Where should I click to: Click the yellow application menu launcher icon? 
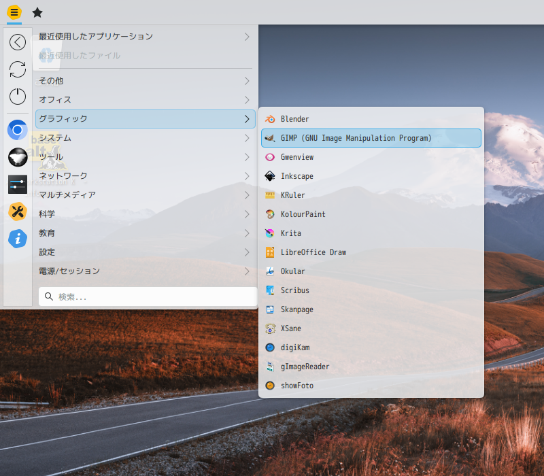click(14, 12)
